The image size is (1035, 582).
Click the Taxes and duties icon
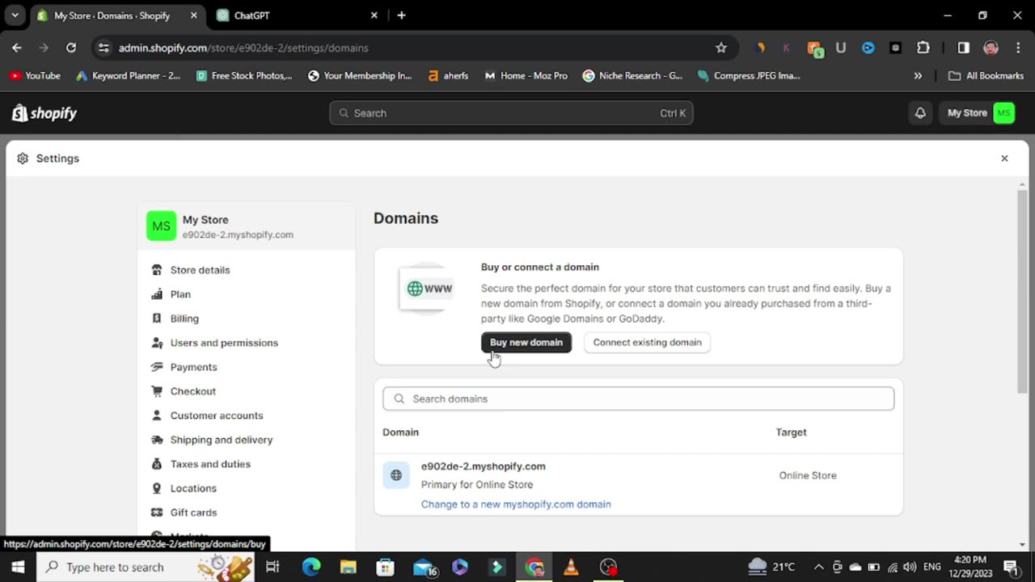pos(157,464)
